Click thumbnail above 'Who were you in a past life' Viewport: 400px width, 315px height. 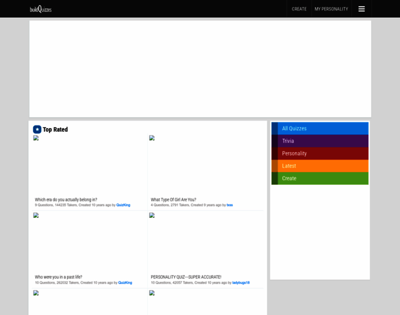click(36, 215)
